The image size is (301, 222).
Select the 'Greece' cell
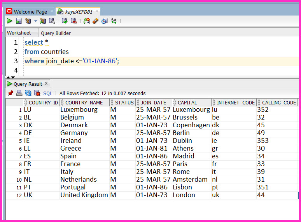point(84,148)
